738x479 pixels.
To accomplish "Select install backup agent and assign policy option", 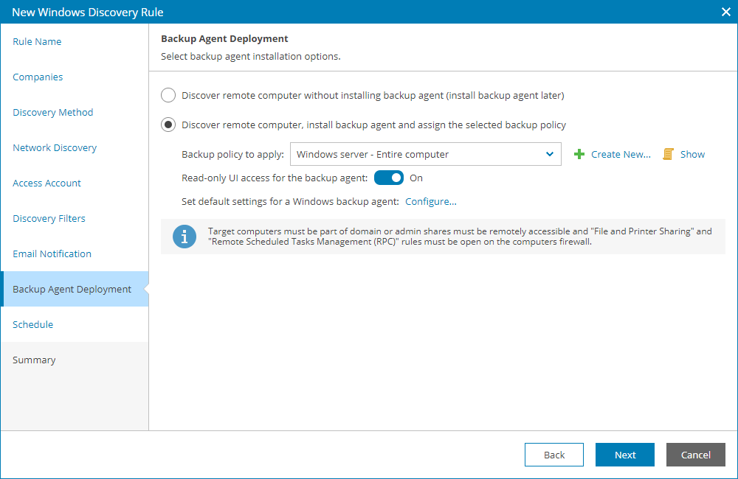I will (168, 125).
